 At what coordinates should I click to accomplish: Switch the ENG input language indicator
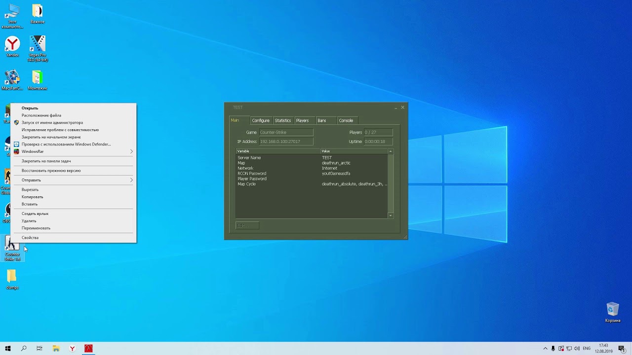tap(587, 349)
